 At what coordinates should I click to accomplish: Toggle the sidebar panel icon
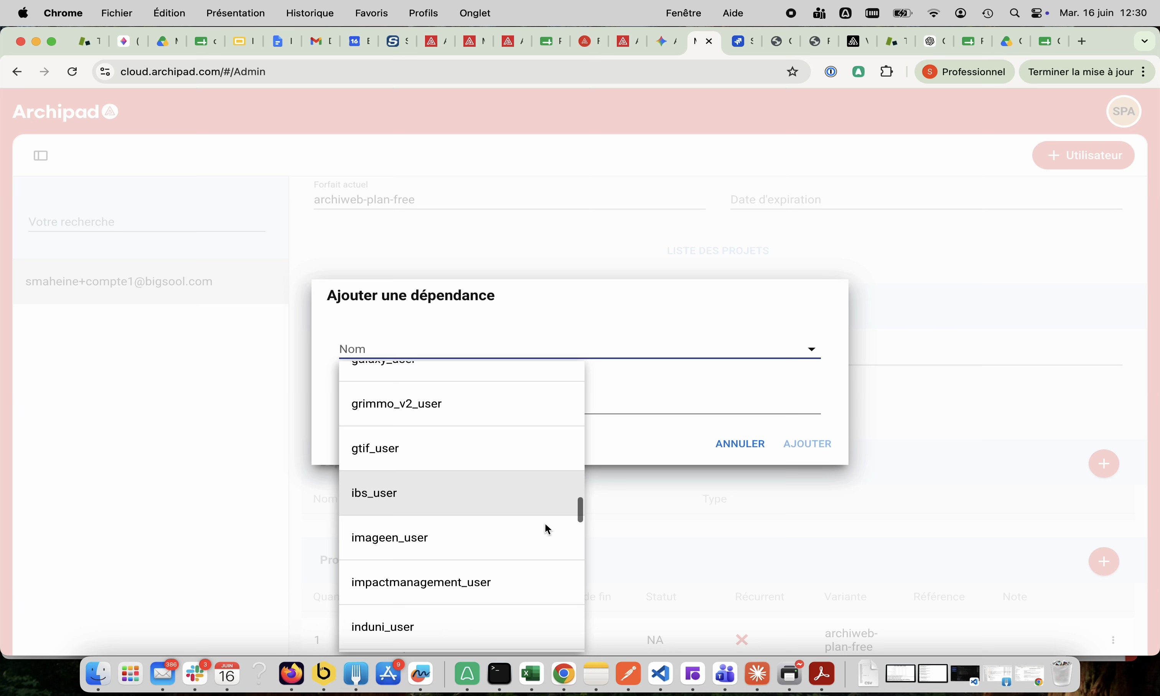41,156
